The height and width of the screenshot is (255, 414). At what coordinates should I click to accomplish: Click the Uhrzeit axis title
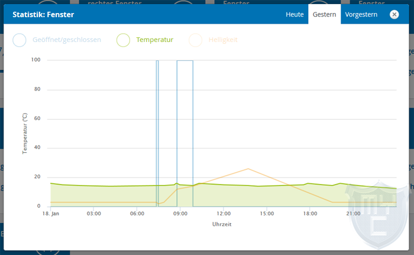(223, 224)
